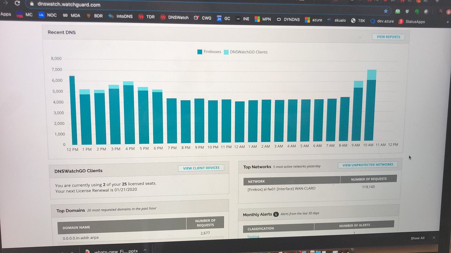This screenshot has height=253, width=451.
Task: Open the MDA bookmark
Action: [x=71, y=16]
